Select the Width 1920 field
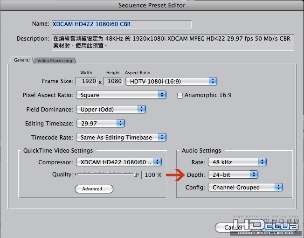The height and width of the screenshot is (238, 304). (86, 81)
